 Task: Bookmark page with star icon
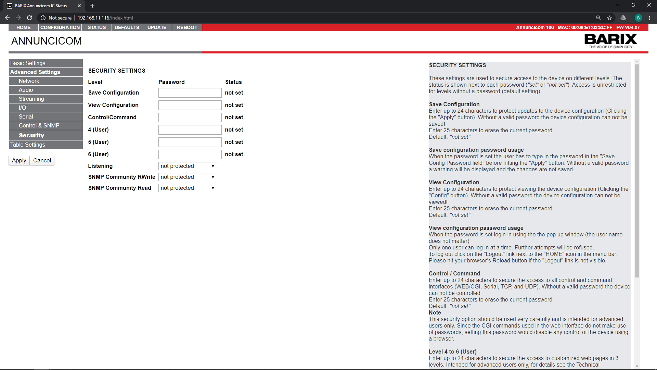609,18
